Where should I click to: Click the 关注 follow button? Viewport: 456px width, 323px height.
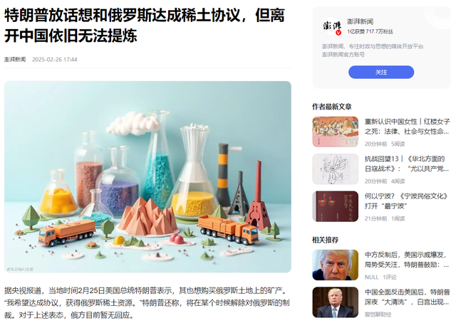pyautogui.click(x=381, y=72)
